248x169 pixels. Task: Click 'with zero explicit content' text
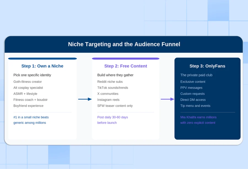198,123
